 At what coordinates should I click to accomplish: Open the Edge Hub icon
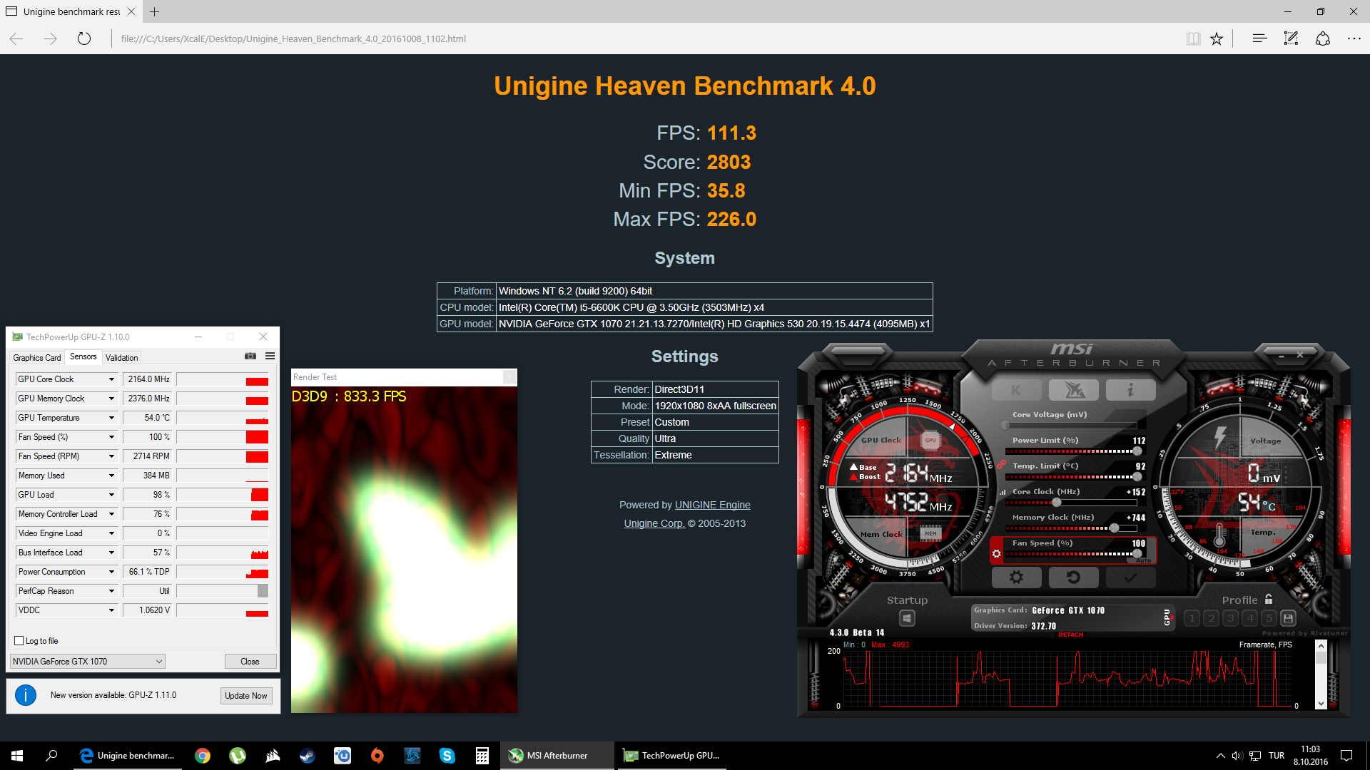[1259, 38]
